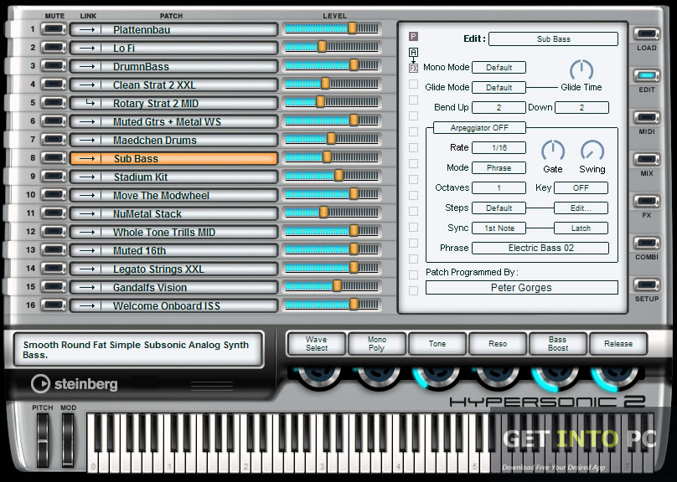The width and height of the screenshot is (677, 482).
Task: Open the Phrase Electric Bass 02 dropdown
Action: click(x=540, y=248)
